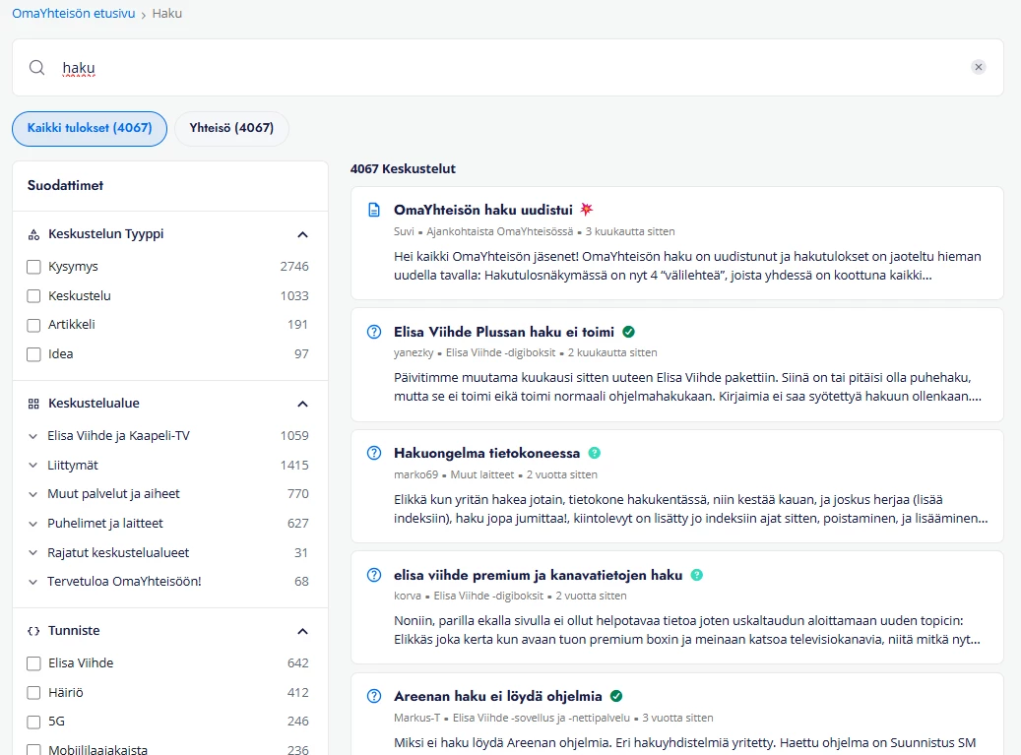Click author Suvi under the first result

tap(404, 231)
